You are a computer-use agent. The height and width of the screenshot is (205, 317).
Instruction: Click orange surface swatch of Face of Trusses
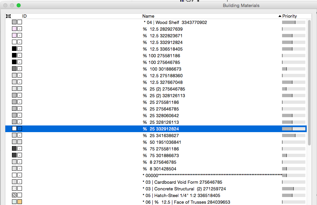pyautogui.click(x=20, y=202)
